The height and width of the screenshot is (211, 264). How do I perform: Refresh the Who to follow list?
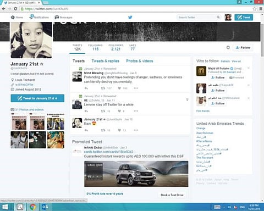(225, 61)
